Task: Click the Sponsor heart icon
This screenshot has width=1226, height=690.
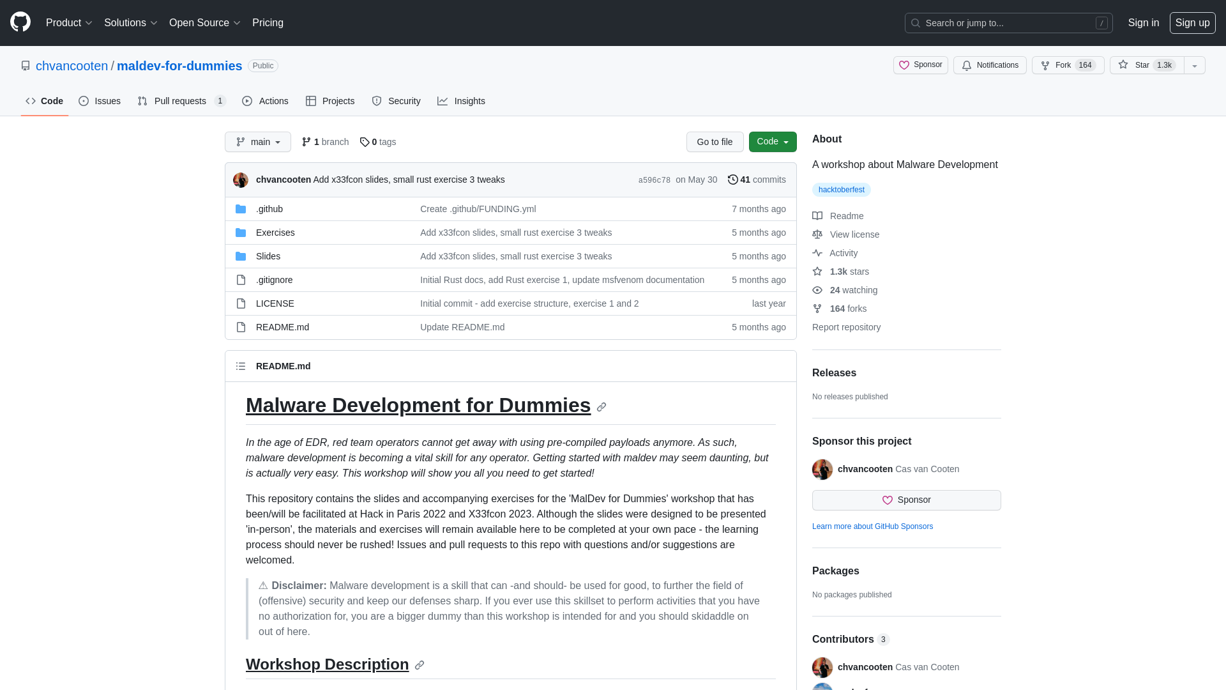Action: (905, 65)
